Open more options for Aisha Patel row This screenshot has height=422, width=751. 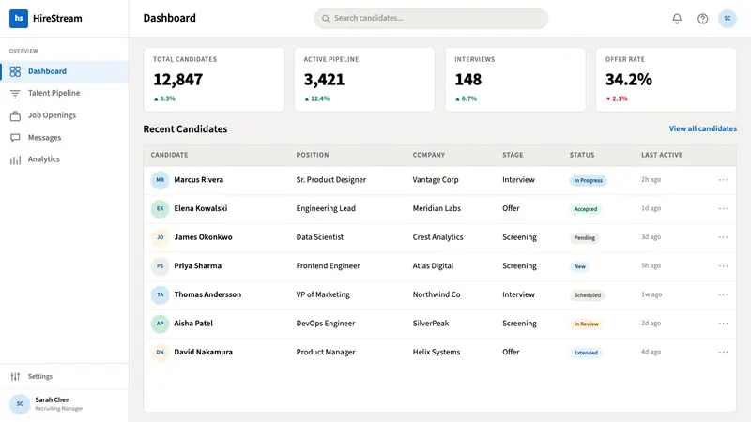point(723,324)
